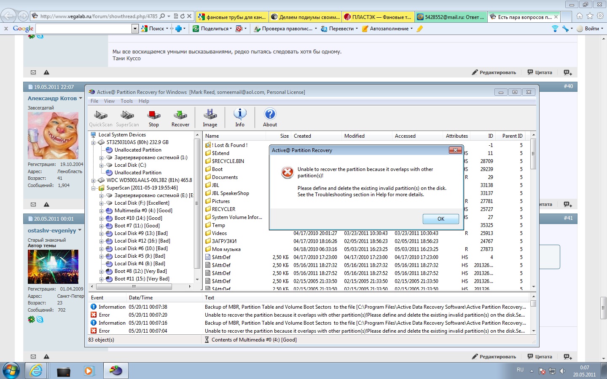The width and height of the screenshot is (607, 379).
Task: Open the #41 post permalink
Action: (x=568, y=218)
